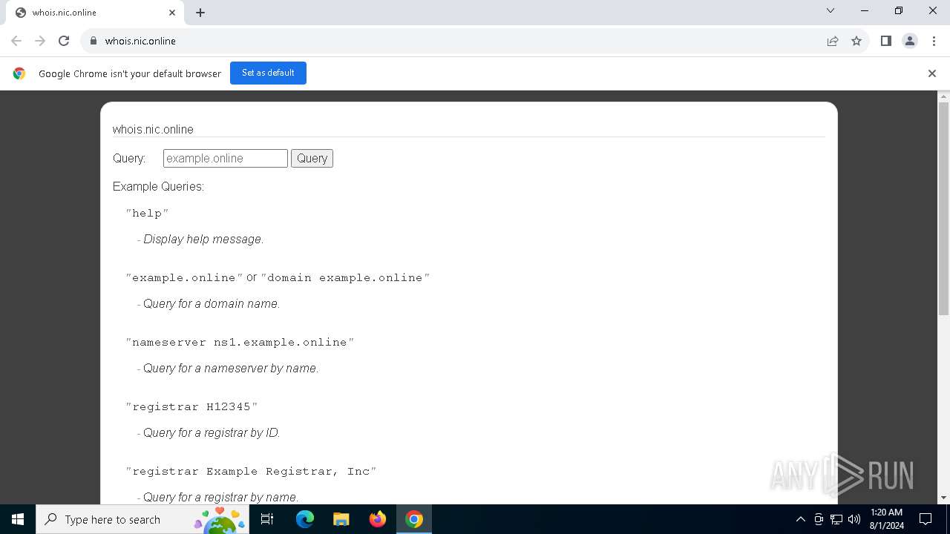Click the padlock site info icon
Image resolution: width=950 pixels, height=534 pixels.
(x=94, y=41)
